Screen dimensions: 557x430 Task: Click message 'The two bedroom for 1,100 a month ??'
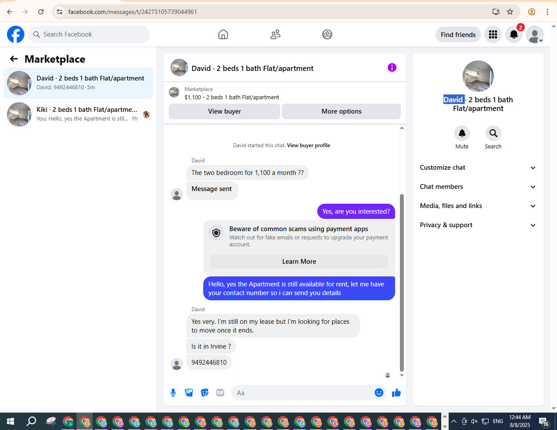(248, 173)
